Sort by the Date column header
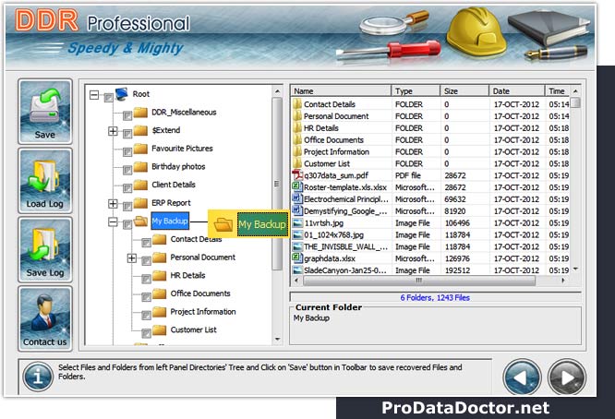Screen dimensions: 615x419 pyautogui.click(x=517, y=91)
